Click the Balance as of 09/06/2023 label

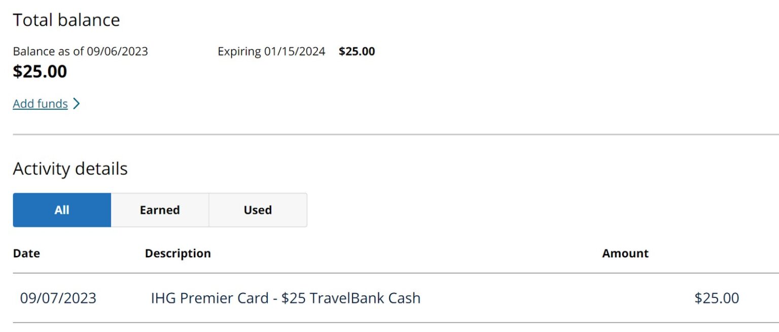click(x=81, y=51)
